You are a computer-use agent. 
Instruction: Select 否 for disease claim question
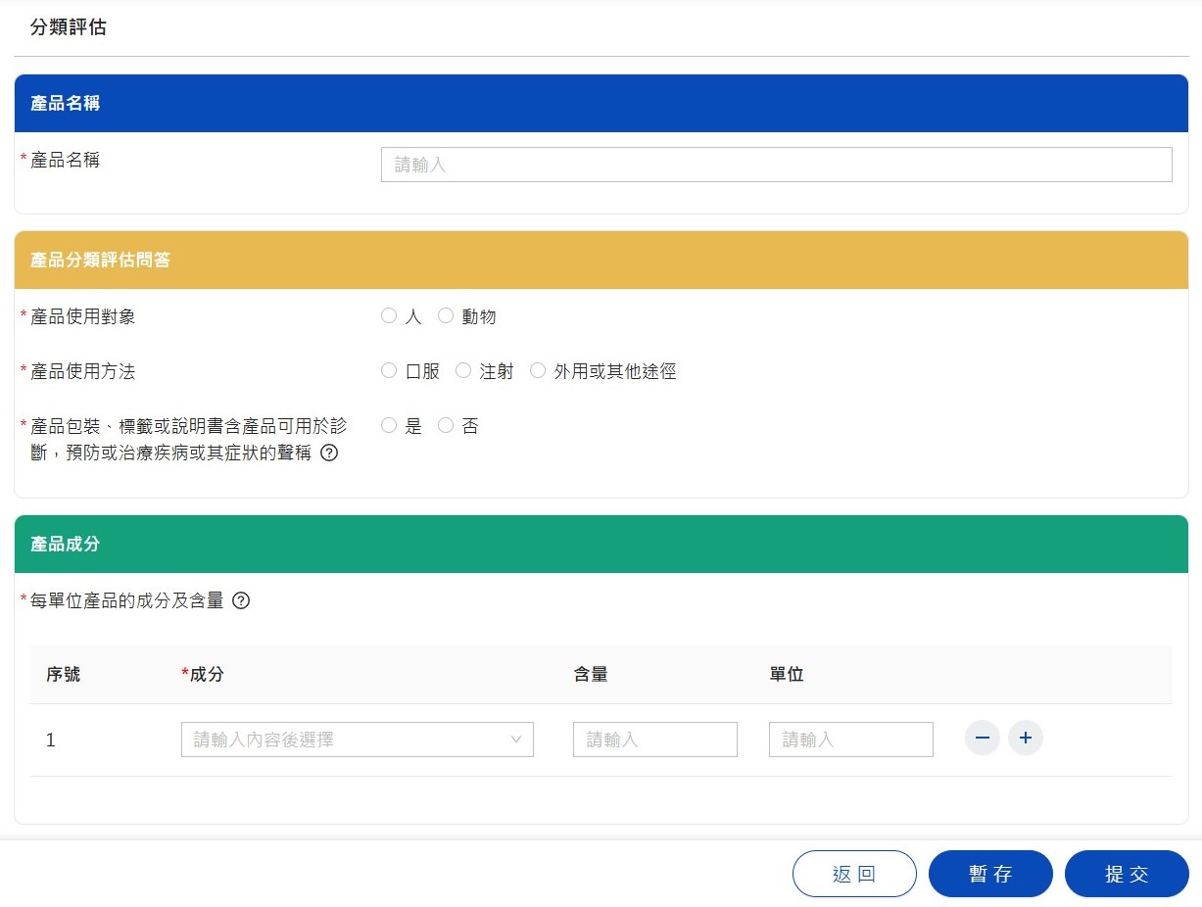(447, 426)
